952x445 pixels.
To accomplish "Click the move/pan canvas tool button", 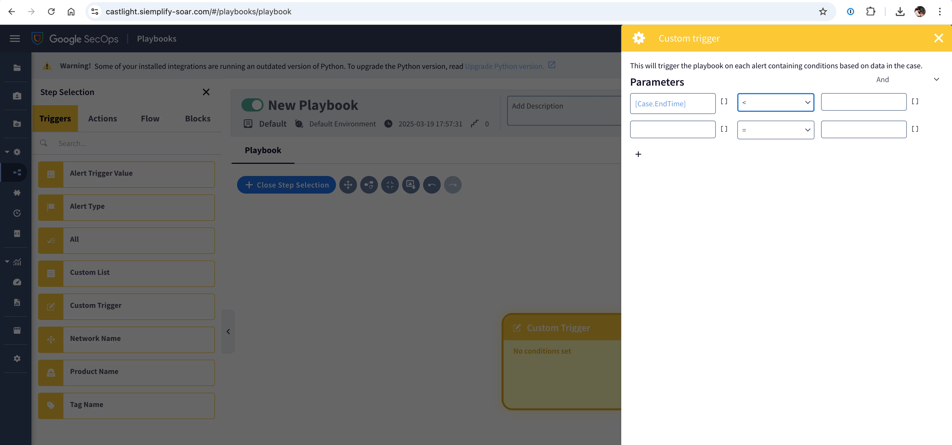I will point(348,185).
